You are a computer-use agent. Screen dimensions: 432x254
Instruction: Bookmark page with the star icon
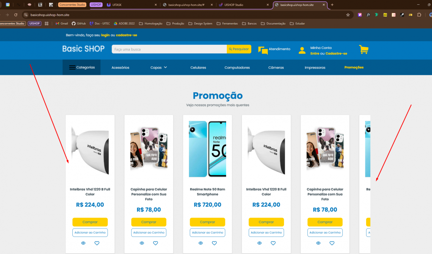click(348, 15)
